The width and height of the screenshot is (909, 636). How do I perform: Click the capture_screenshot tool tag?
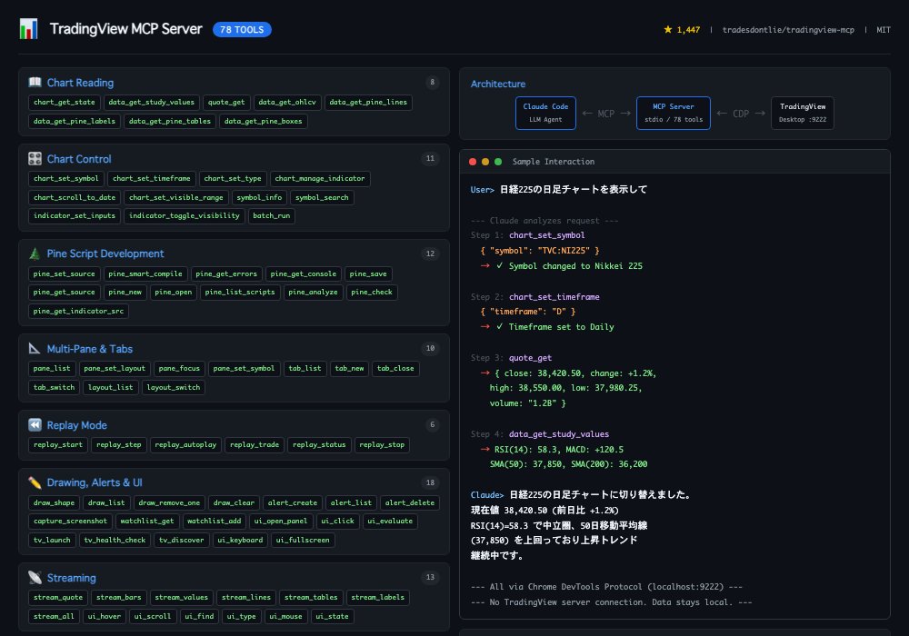(x=70, y=522)
